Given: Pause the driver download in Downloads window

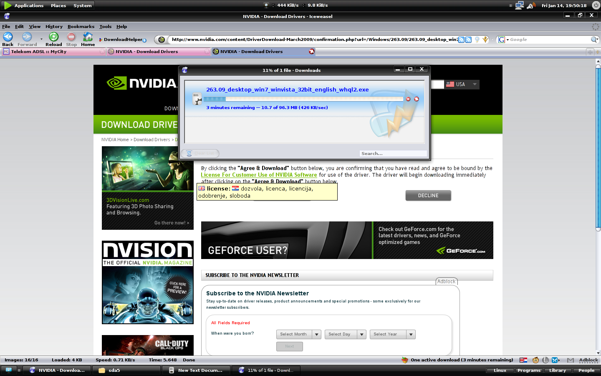Looking at the screenshot, I should pyautogui.click(x=408, y=99).
